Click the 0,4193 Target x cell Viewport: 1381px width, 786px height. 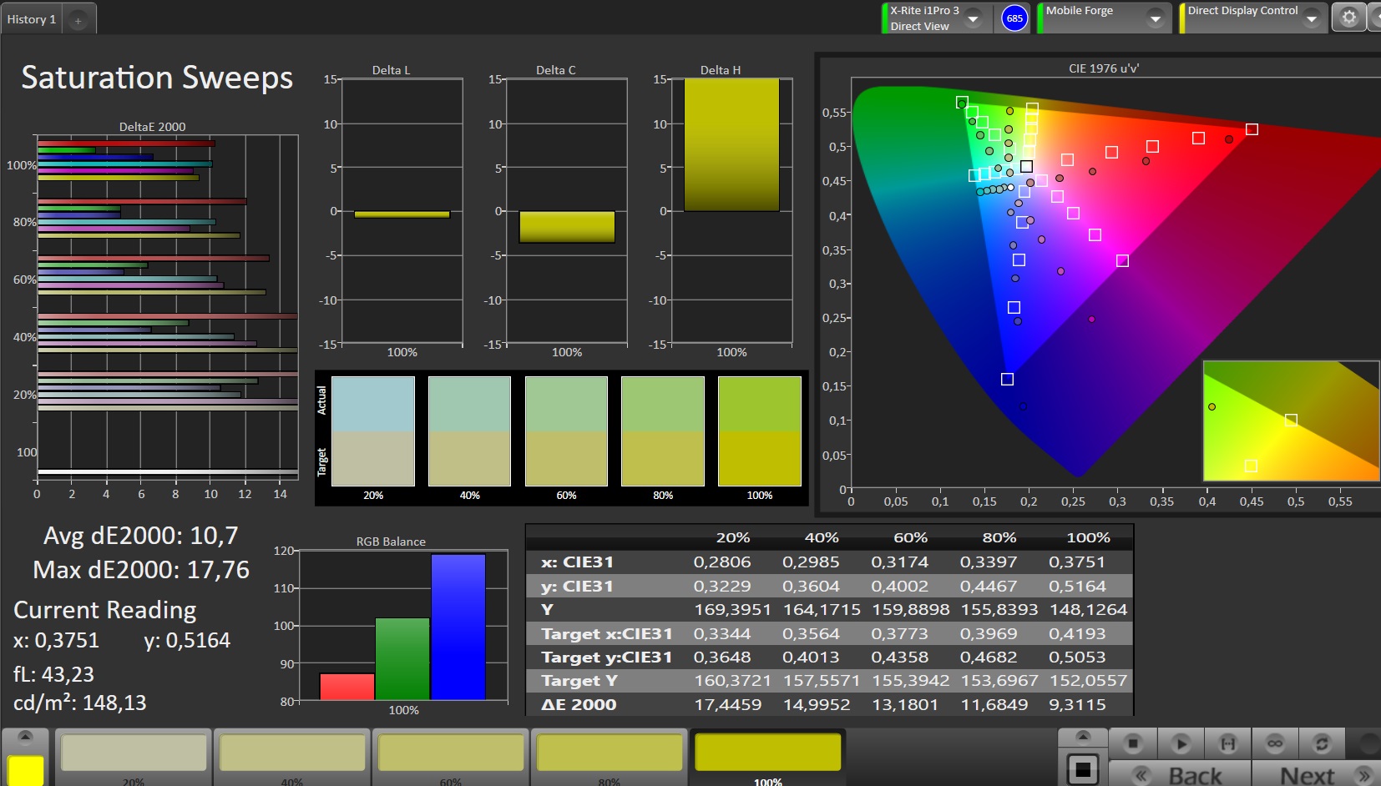(1077, 634)
